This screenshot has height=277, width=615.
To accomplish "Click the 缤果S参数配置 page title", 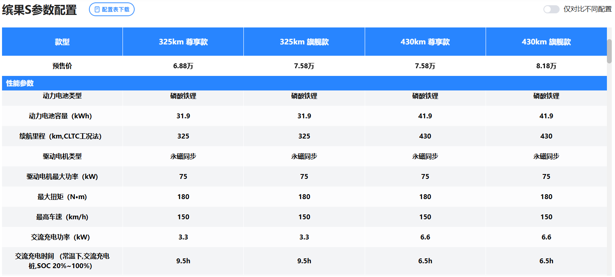I will click(x=39, y=10).
